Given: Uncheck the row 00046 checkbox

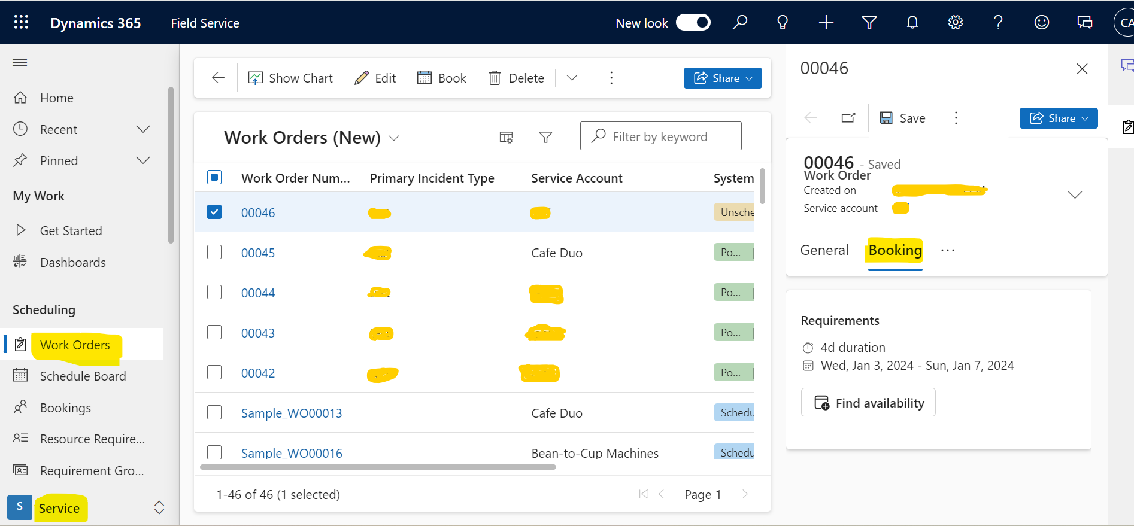Looking at the screenshot, I should 214,212.
